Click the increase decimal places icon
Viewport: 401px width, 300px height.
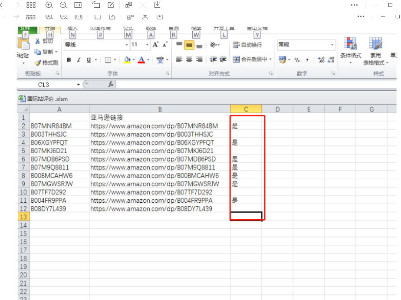click(x=321, y=60)
